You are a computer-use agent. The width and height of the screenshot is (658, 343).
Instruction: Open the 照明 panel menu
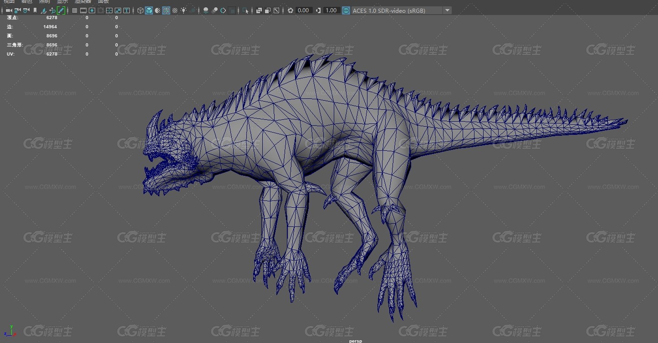pyautogui.click(x=45, y=1)
